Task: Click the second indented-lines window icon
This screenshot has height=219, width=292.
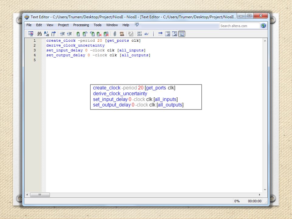Action: [x=175, y=34]
